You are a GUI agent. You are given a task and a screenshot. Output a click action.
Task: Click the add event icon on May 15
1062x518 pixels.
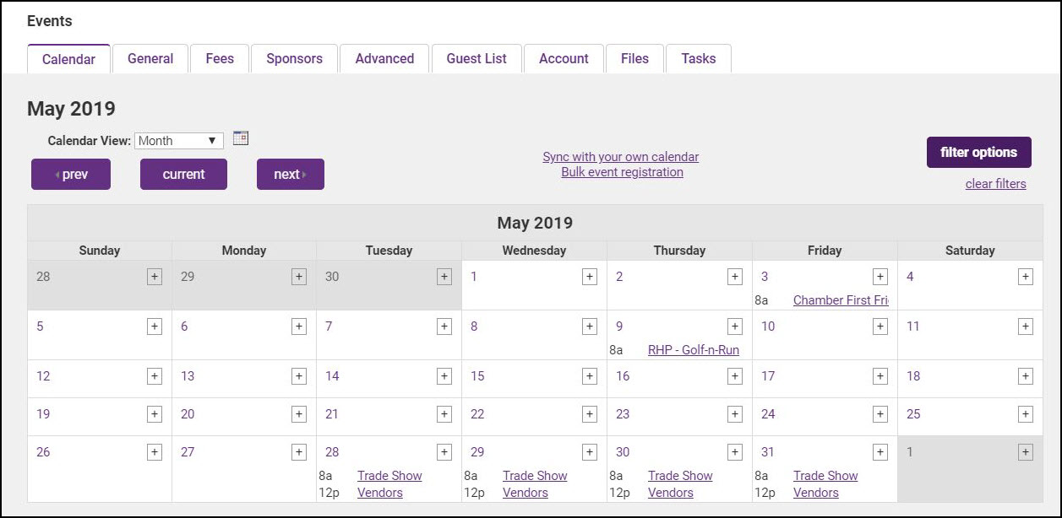588,376
